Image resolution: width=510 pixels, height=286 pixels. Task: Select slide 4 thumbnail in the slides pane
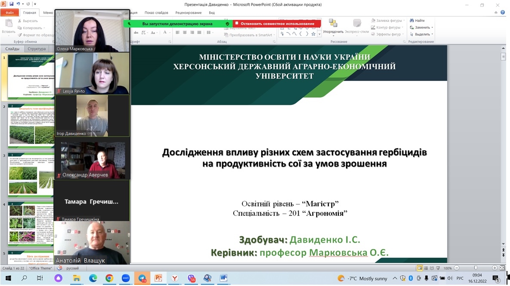tap(31, 224)
